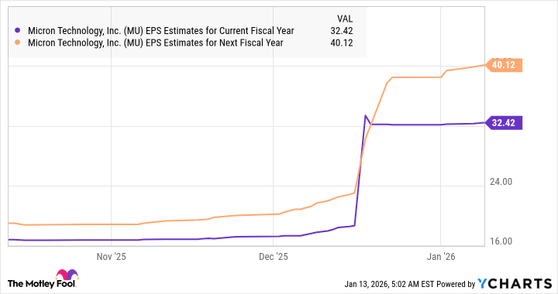Image resolution: width=558 pixels, height=294 pixels.
Task: Click The Motley Fool logo
Action: [x=43, y=279]
